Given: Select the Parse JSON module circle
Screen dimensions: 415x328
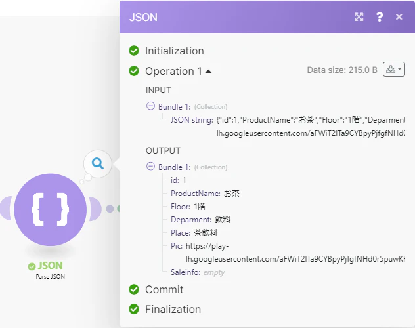Looking at the screenshot, I should (x=51, y=210).
